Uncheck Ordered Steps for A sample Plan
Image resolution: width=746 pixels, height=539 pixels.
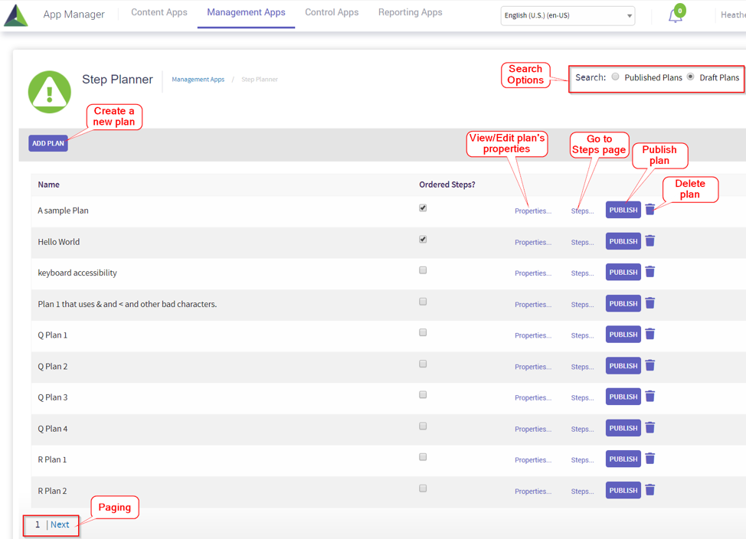point(423,208)
